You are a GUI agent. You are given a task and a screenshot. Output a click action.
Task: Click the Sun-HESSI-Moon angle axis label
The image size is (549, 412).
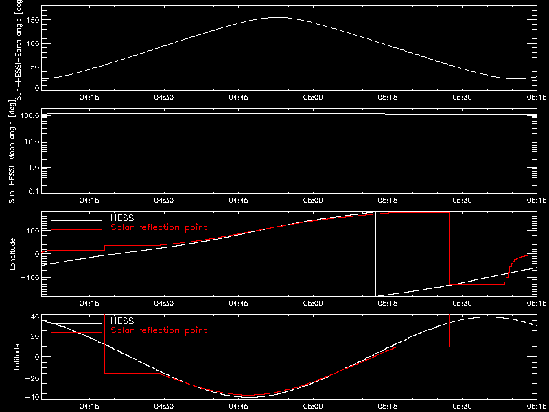pos(13,151)
